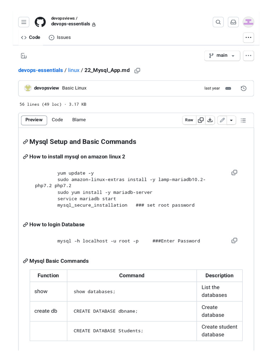Open the notifications inbox icon
This screenshot has width=272, height=363.
coord(233,22)
